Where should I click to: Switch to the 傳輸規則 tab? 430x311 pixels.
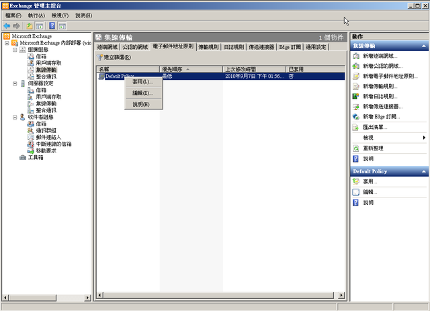coord(208,47)
